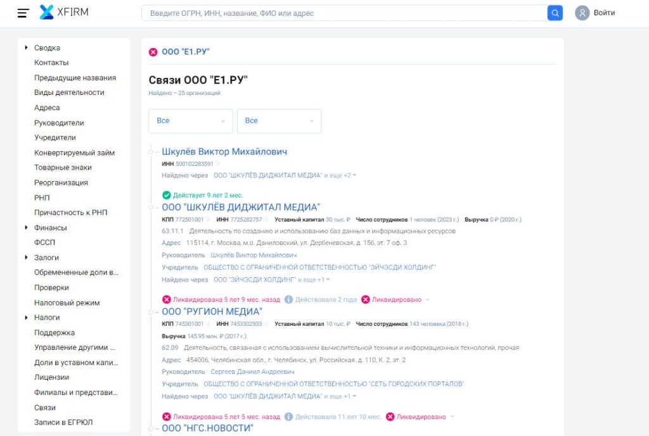Open the second "Все" filter dropdown
The image size is (649, 436).
tap(279, 121)
